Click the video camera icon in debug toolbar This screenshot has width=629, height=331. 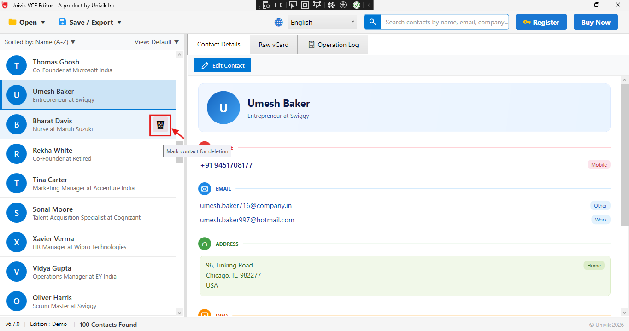point(279,5)
